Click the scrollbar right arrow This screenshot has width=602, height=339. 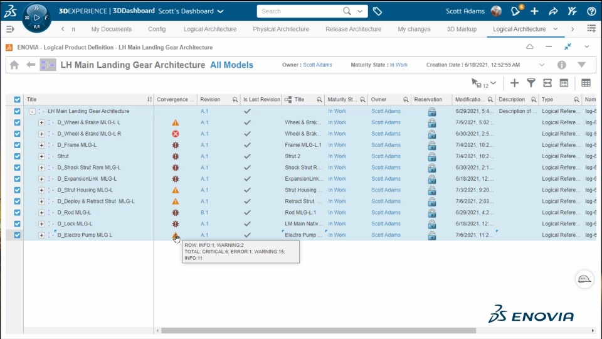point(593,331)
